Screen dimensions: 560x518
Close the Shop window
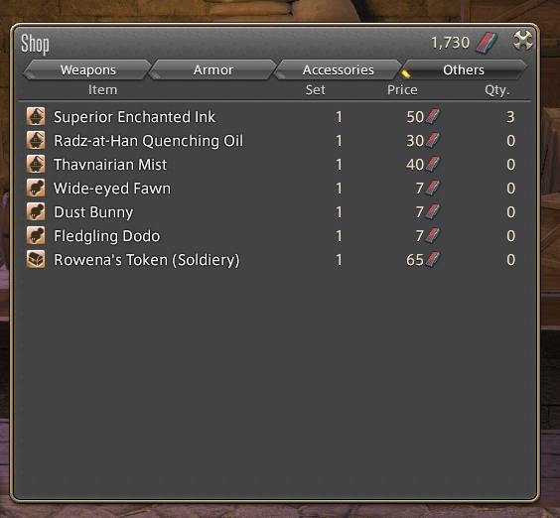pos(523,41)
